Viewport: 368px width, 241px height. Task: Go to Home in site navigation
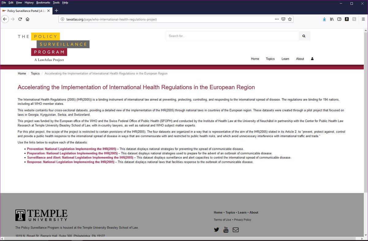coord(255,59)
